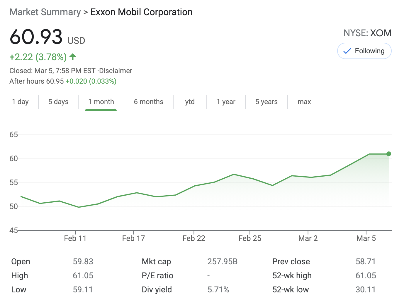Switch to the 5 days tab
The height and width of the screenshot is (307, 404).
click(58, 102)
